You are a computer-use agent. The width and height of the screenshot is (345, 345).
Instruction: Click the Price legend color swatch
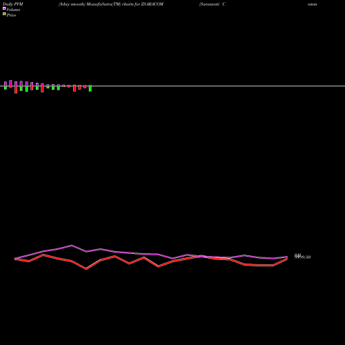(x=4, y=14)
